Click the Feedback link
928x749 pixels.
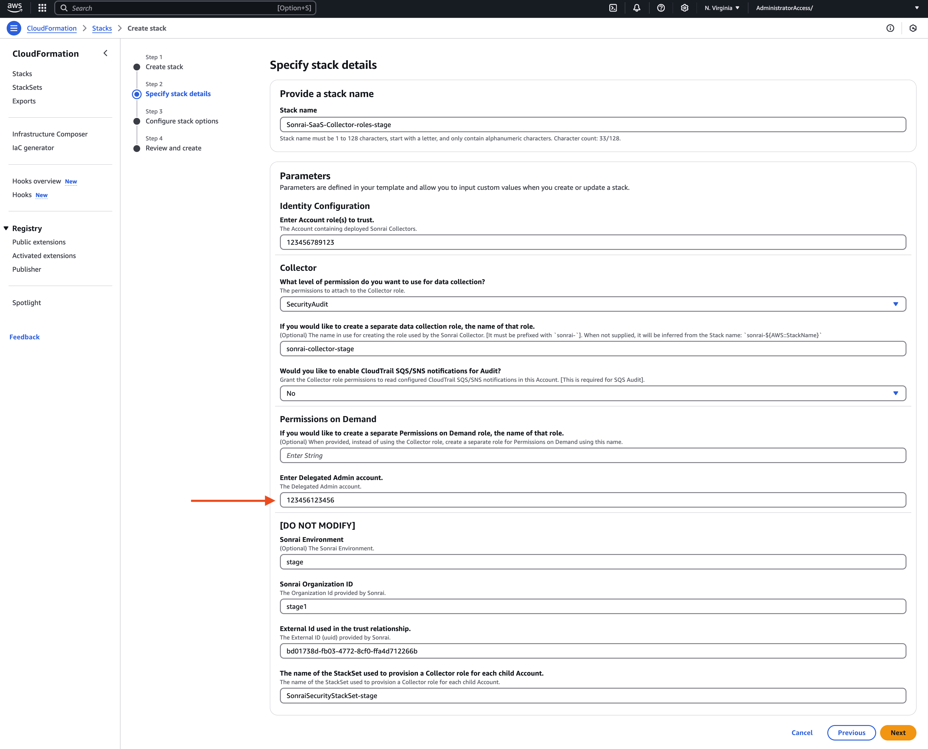tap(25, 337)
